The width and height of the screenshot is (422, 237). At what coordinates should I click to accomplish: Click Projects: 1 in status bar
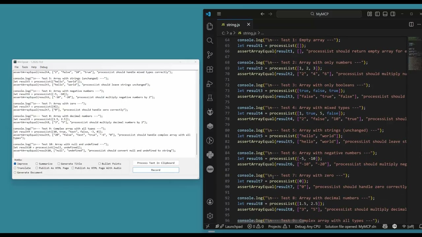click(x=279, y=226)
